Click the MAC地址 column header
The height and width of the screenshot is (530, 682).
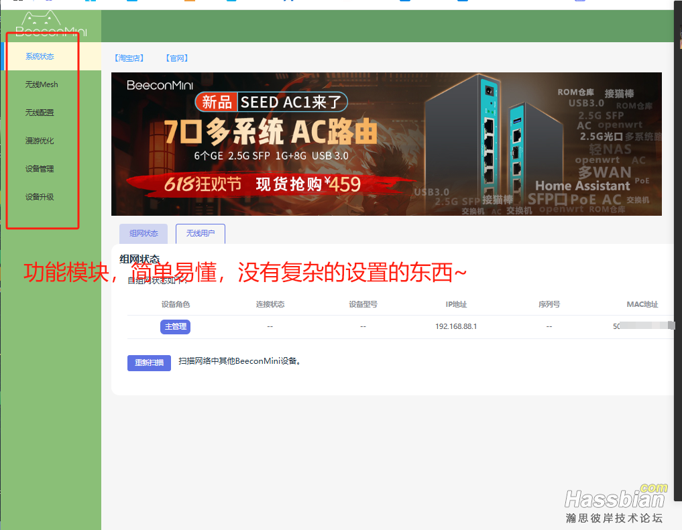click(x=642, y=305)
